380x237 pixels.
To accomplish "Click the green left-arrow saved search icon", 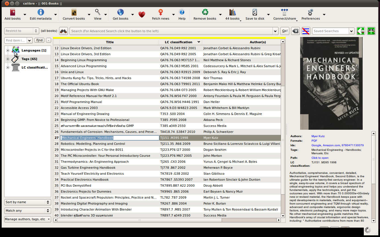I will click(x=361, y=31).
